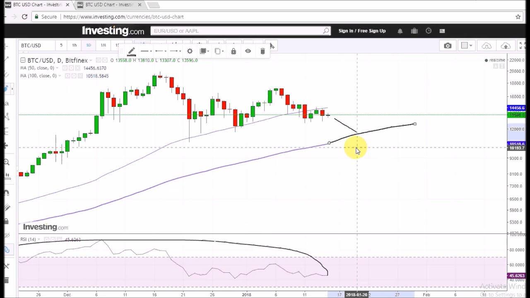The width and height of the screenshot is (530, 298).
Task: Click the browser address bar URL
Action: coord(123,17)
